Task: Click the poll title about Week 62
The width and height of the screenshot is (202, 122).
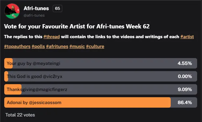Action: [77, 26]
